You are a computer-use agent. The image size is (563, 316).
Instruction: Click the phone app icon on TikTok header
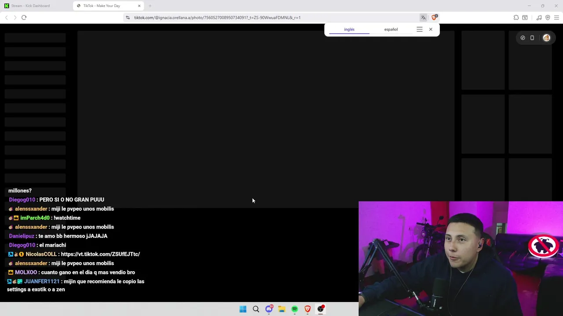click(x=532, y=38)
